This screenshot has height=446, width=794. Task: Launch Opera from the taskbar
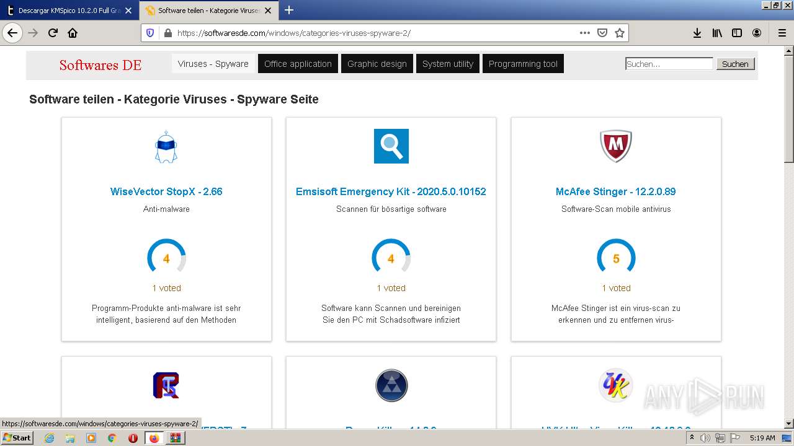click(x=133, y=438)
